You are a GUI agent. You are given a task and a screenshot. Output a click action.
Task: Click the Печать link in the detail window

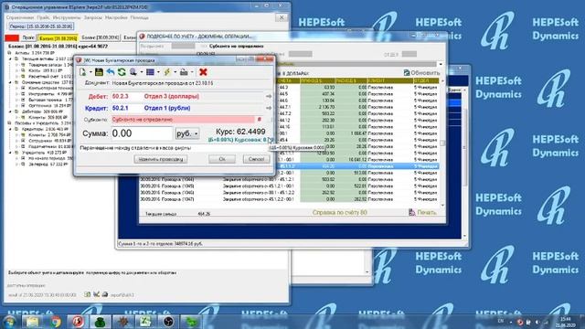422,212
